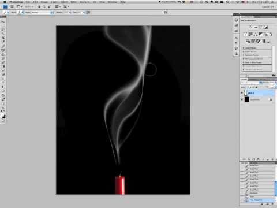Click the Rotate View tool in application bar
Viewport: 277px width, 208px height.
click(49, 7)
